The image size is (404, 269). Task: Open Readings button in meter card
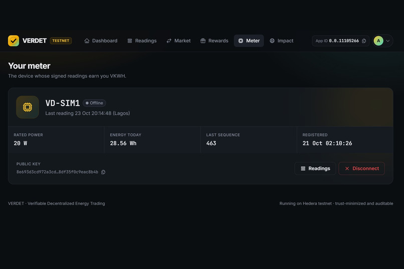[x=315, y=168]
